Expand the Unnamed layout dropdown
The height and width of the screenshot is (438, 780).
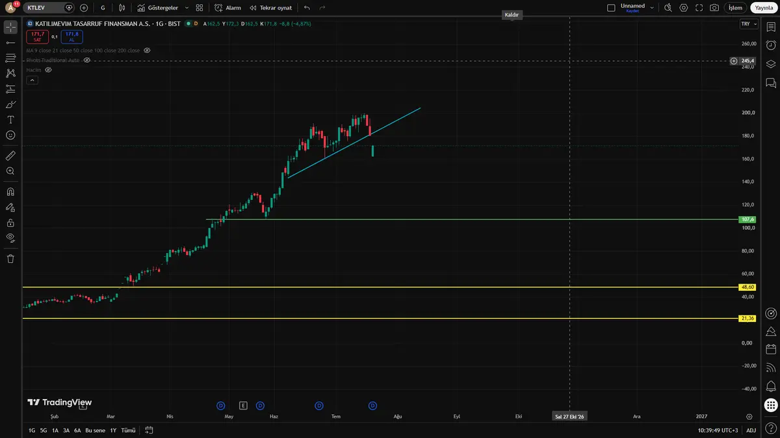(651, 8)
